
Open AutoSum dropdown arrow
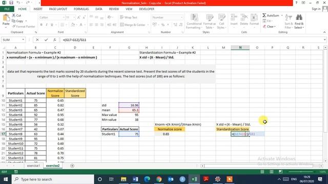[282, 15]
